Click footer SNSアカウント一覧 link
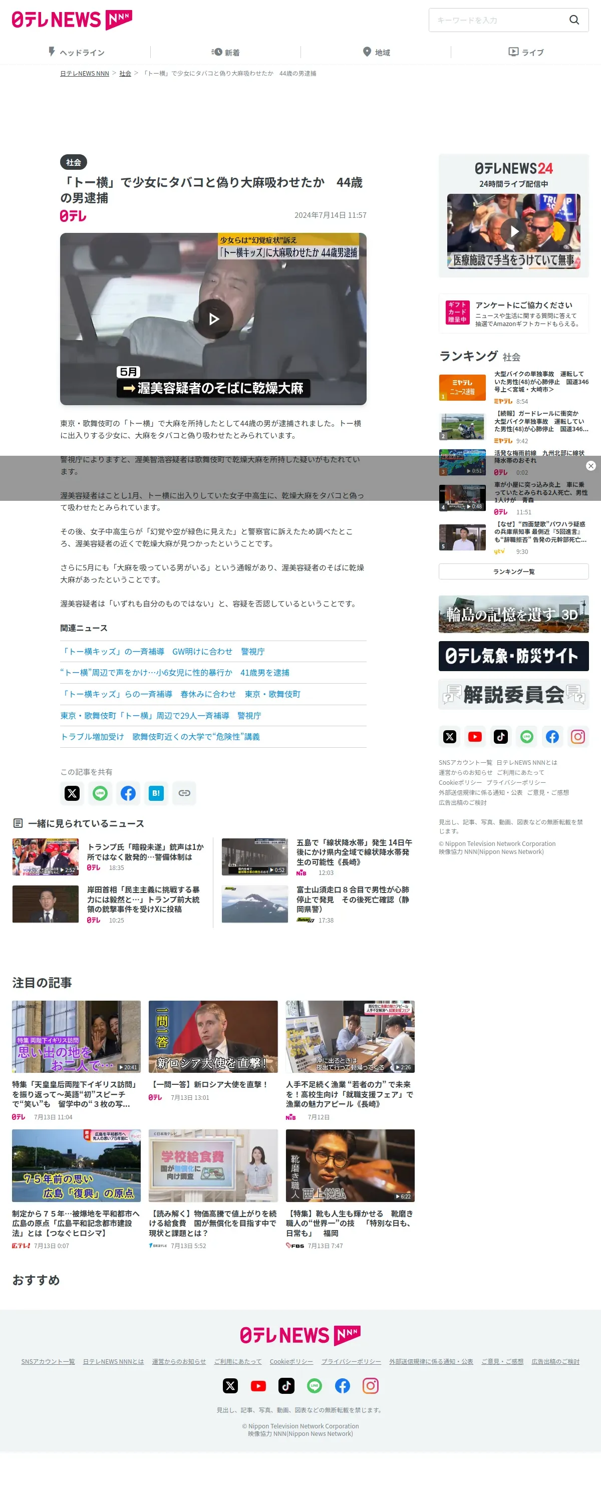Viewport: 601px width, 1495px height. point(48,1361)
